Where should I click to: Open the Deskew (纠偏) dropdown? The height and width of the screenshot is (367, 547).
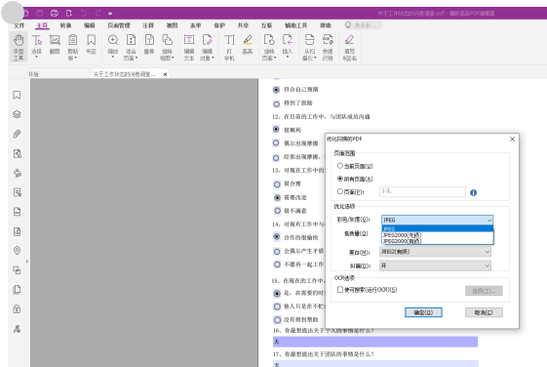[x=436, y=265]
